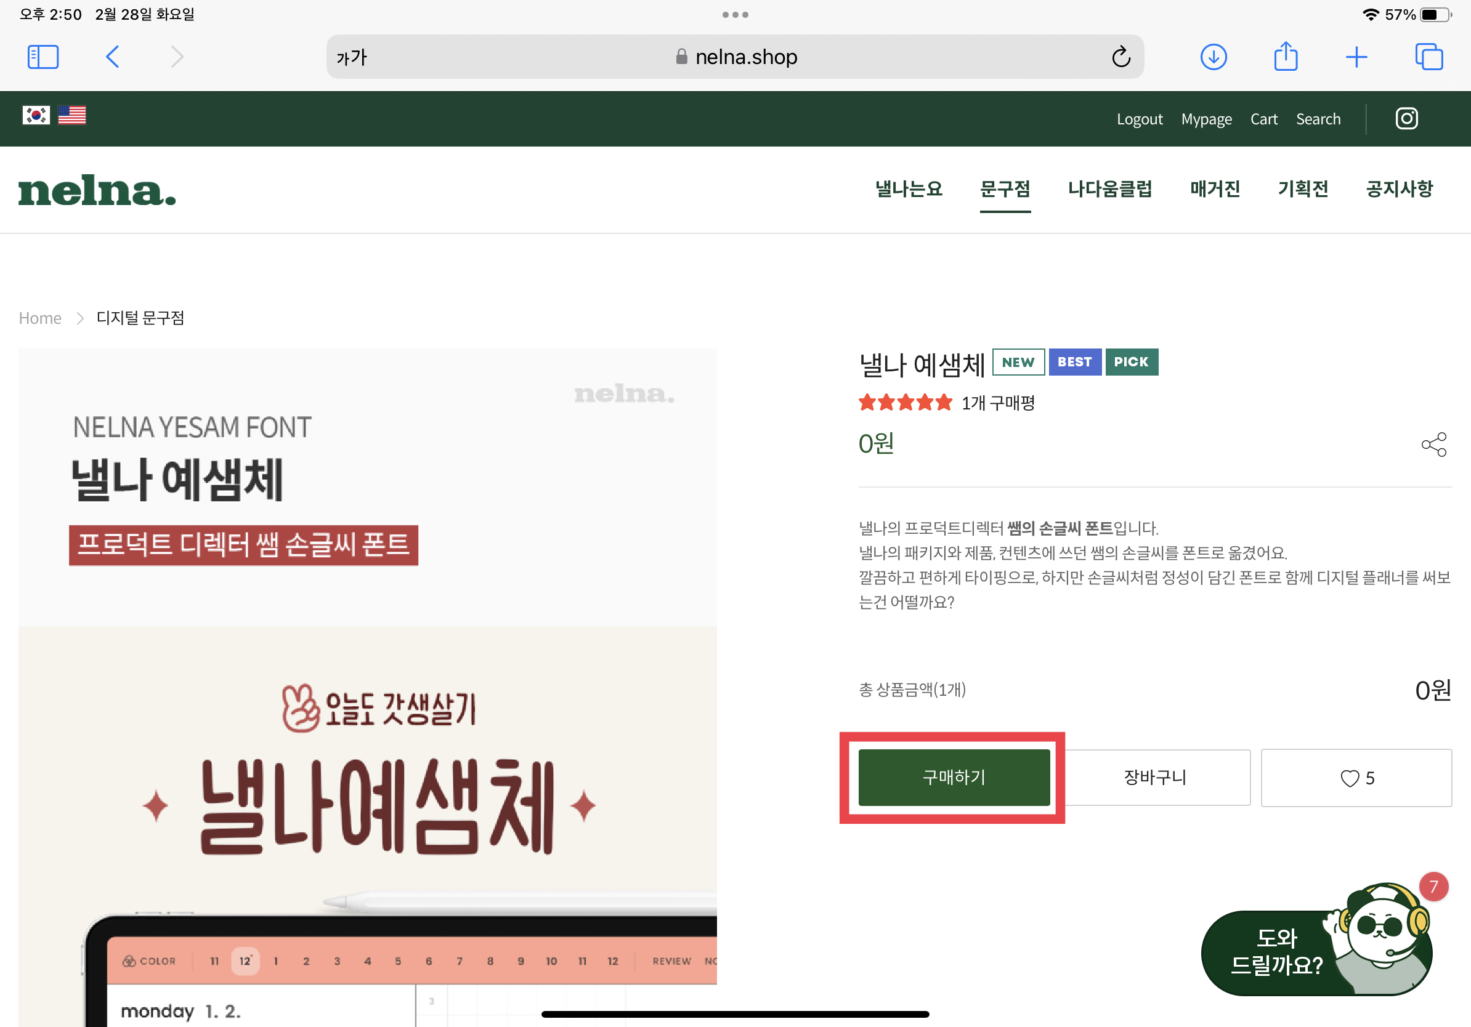Reload the page with the refresh icon

tap(1120, 57)
